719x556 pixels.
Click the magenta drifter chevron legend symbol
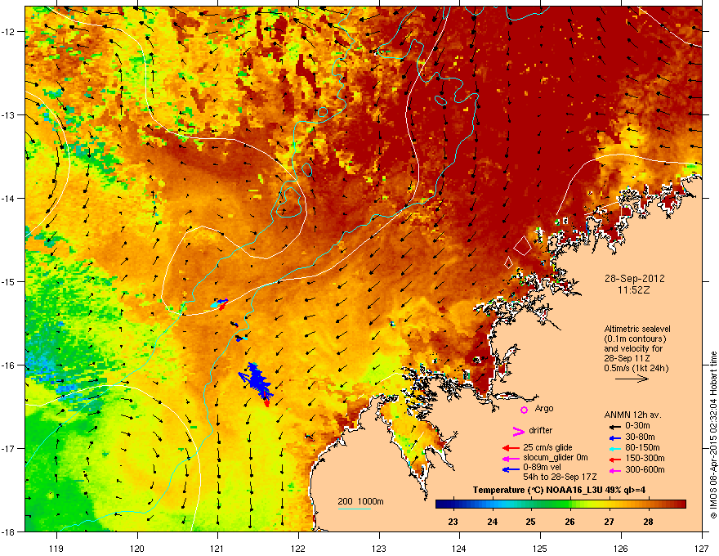(x=518, y=431)
